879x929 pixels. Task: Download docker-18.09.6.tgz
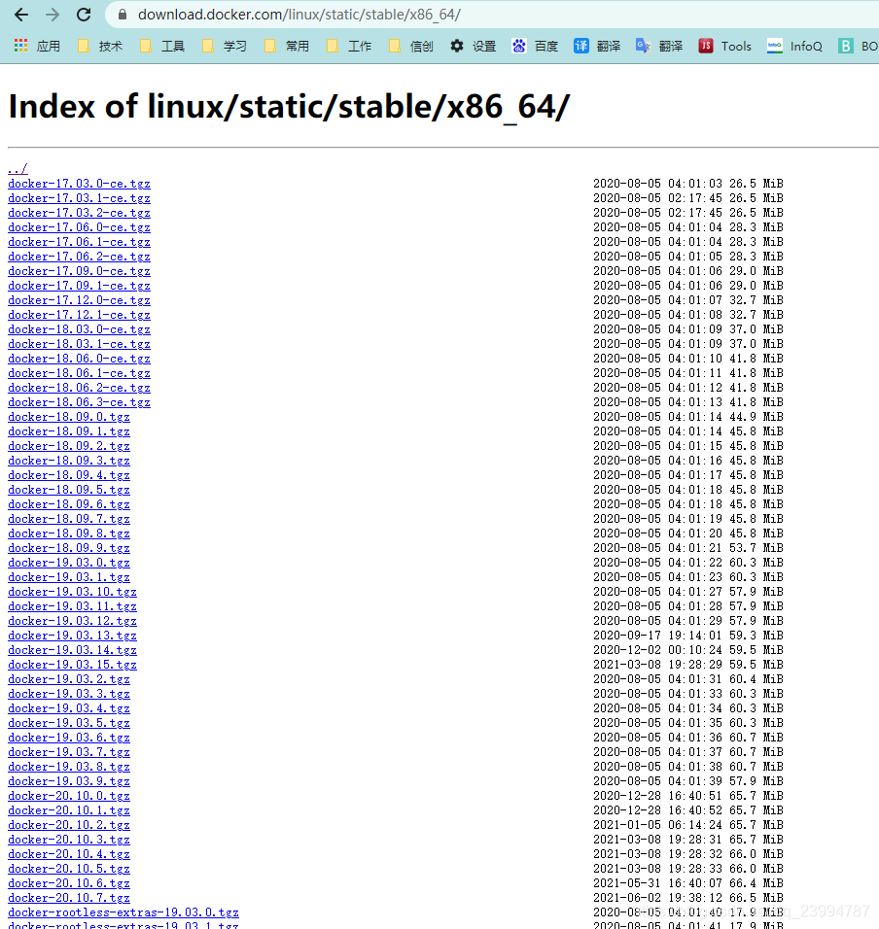point(69,504)
